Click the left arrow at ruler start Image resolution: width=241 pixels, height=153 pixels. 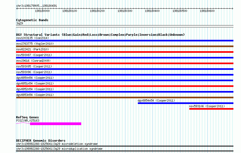coord(17,9)
